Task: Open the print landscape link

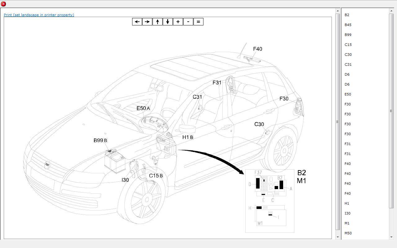Action: click(x=39, y=15)
